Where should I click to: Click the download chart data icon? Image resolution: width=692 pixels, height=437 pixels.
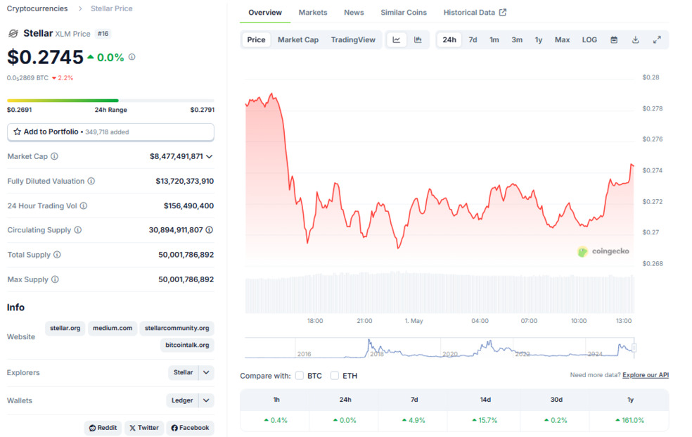pos(636,39)
